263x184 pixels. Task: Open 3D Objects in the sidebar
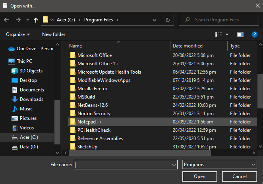click(27, 71)
